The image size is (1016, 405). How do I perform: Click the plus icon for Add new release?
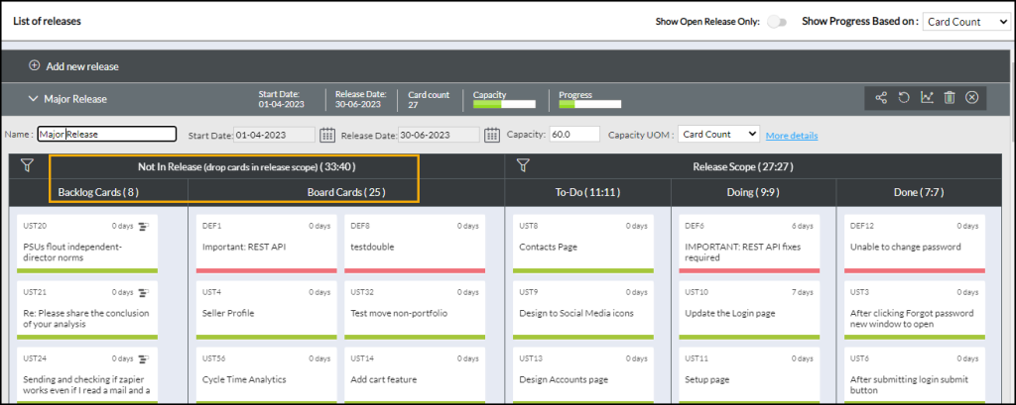pos(35,66)
